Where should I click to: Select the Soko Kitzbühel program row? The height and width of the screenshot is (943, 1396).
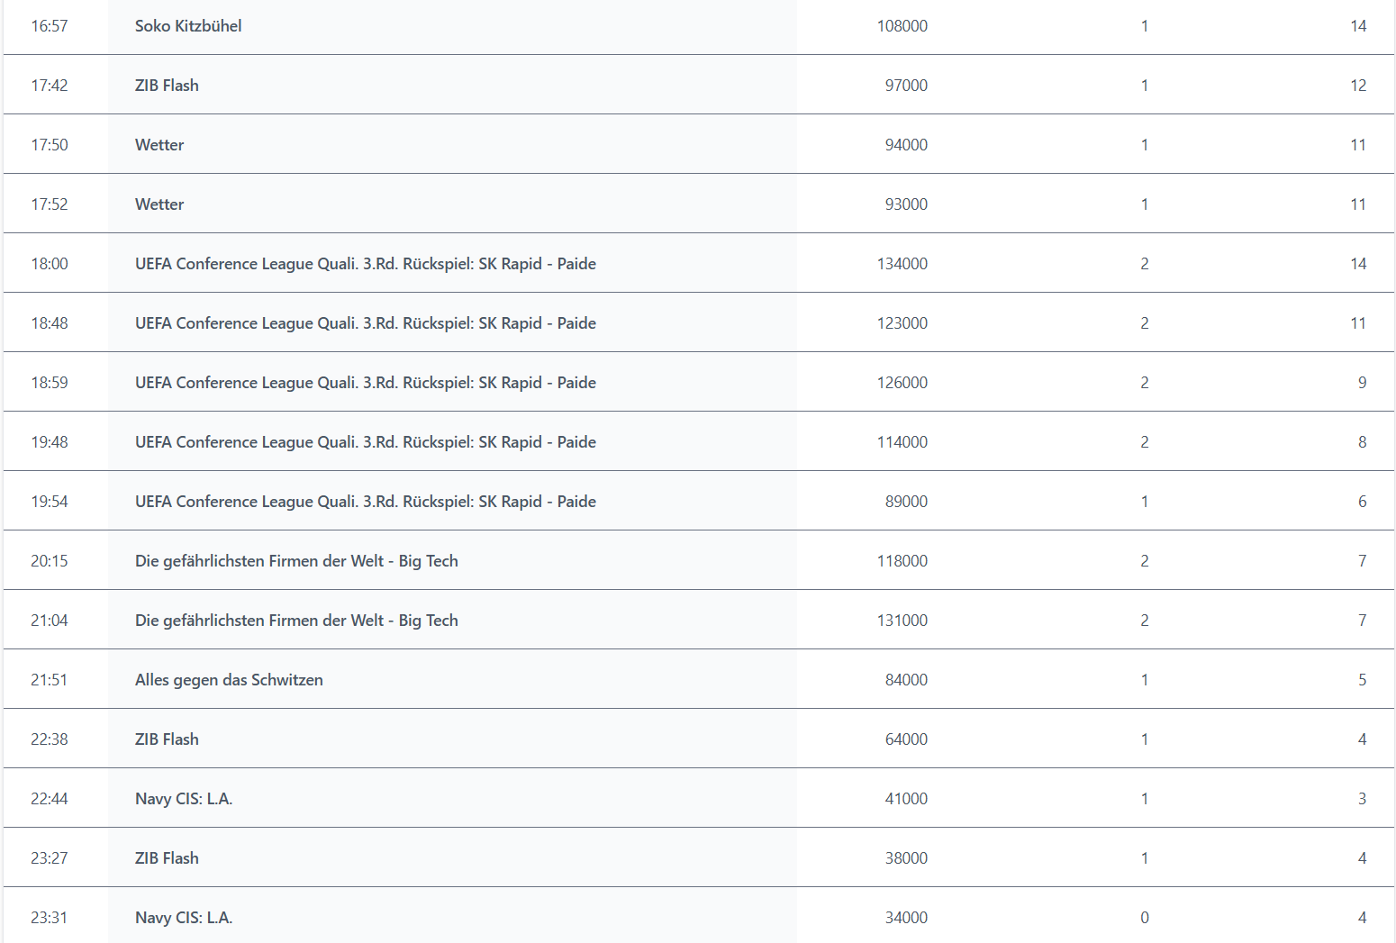point(699,26)
